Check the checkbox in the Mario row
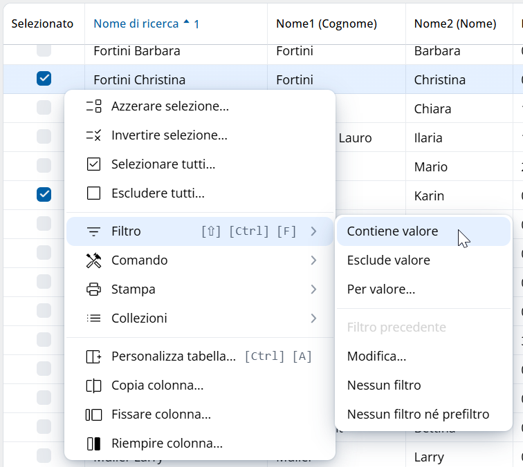Viewport: 523px width, 467px height. (44, 166)
